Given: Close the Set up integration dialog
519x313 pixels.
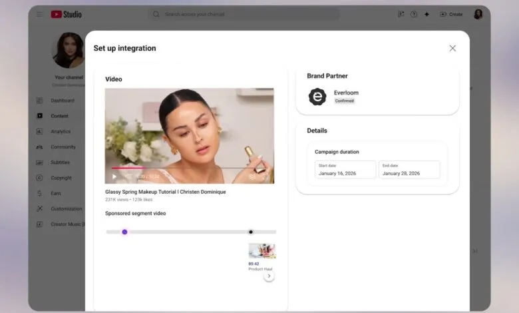Looking at the screenshot, I should click(x=452, y=49).
